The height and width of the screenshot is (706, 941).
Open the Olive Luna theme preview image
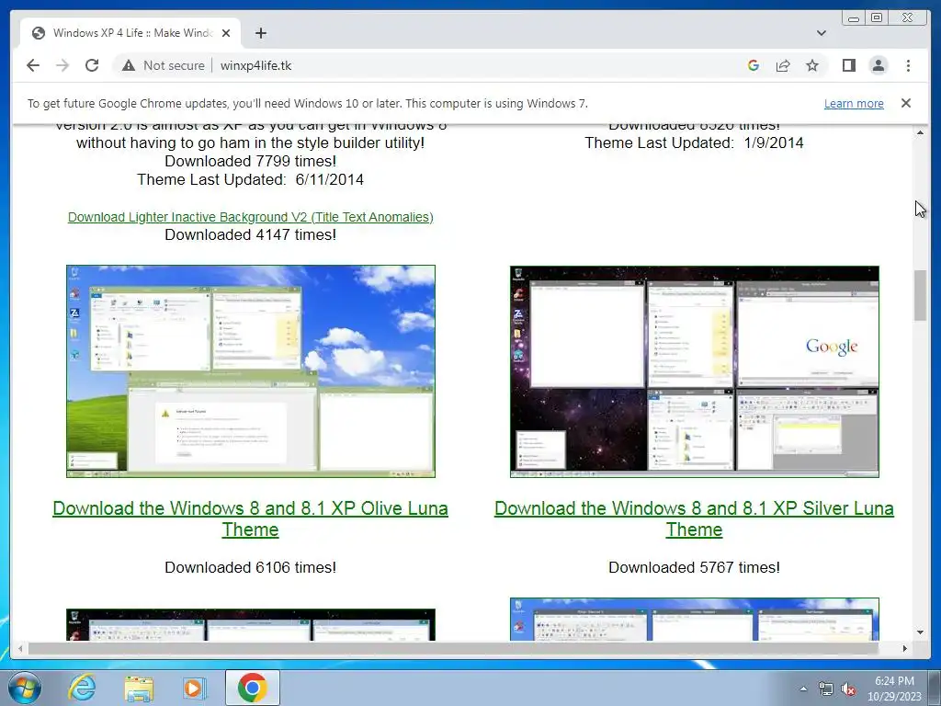pos(251,371)
